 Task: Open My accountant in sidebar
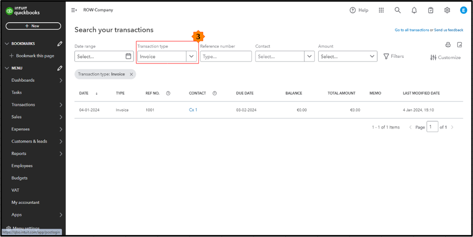point(26,202)
